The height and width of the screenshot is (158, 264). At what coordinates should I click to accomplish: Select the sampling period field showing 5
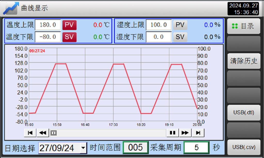click(196, 147)
